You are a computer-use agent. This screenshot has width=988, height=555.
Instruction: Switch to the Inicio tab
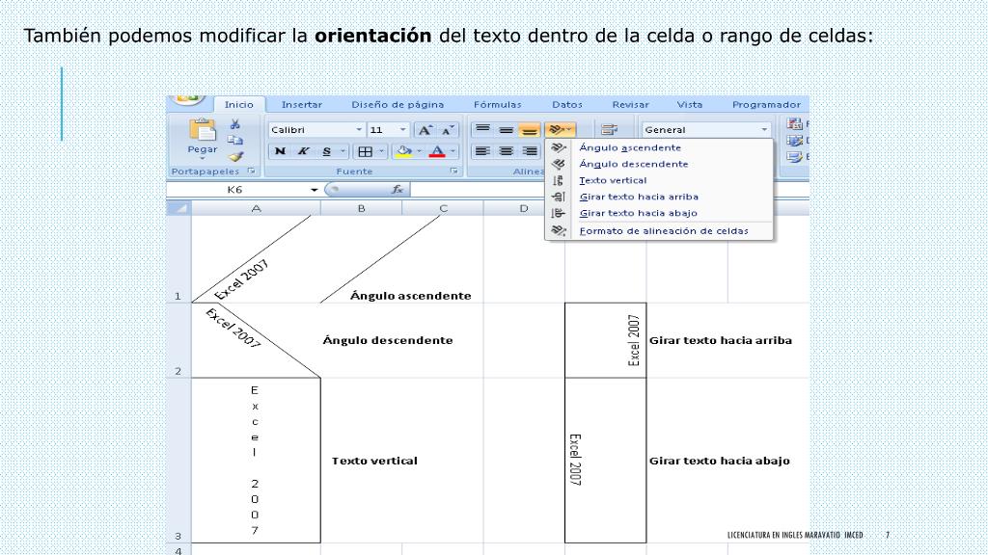pyautogui.click(x=239, y=104)
